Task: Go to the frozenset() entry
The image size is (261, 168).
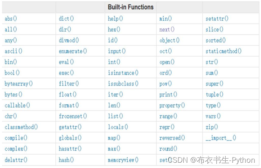Action: pyautogui.click(x=73, y=116)
